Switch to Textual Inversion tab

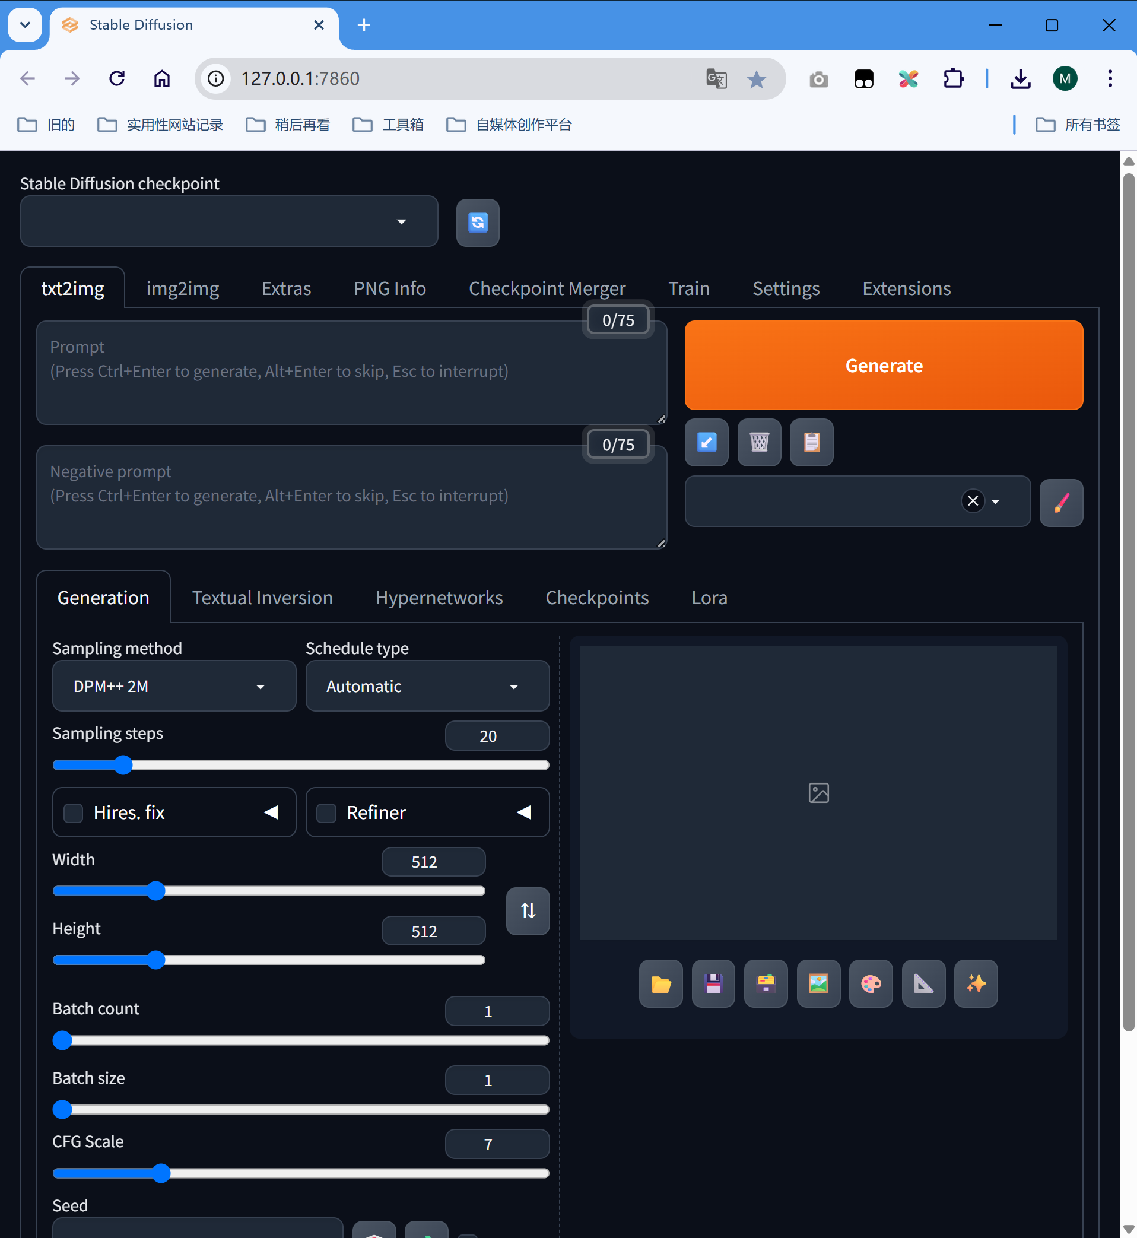262,598
